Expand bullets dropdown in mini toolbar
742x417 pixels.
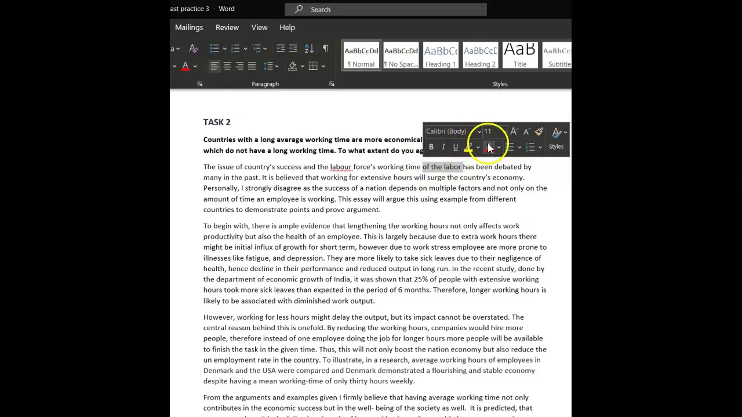click(x=519, y=147)
